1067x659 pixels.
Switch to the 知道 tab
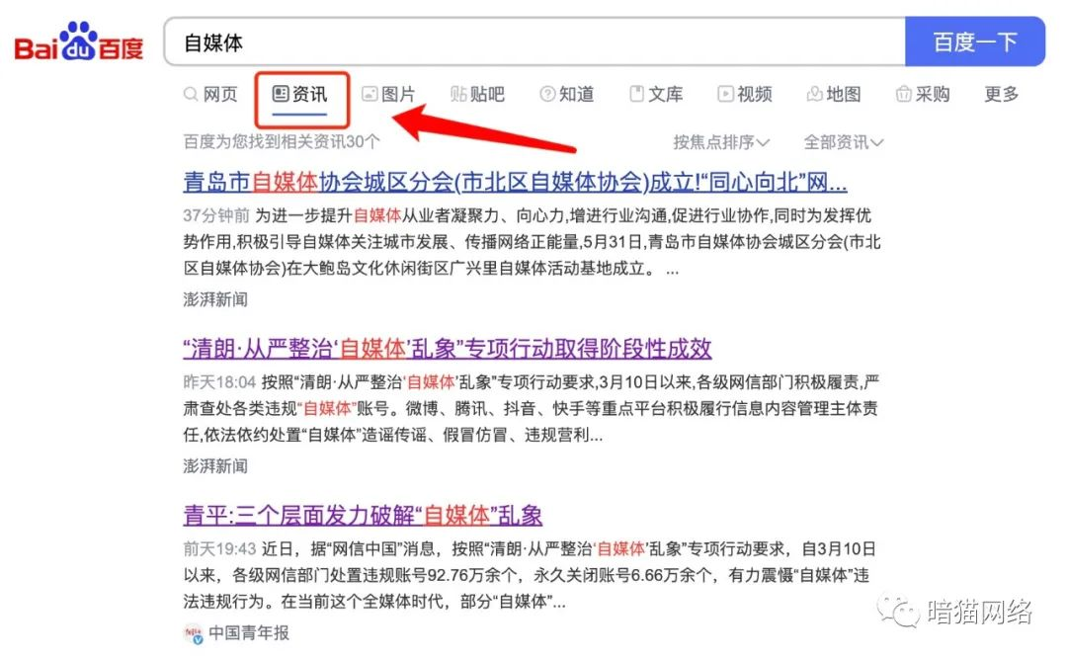point(567,94)
